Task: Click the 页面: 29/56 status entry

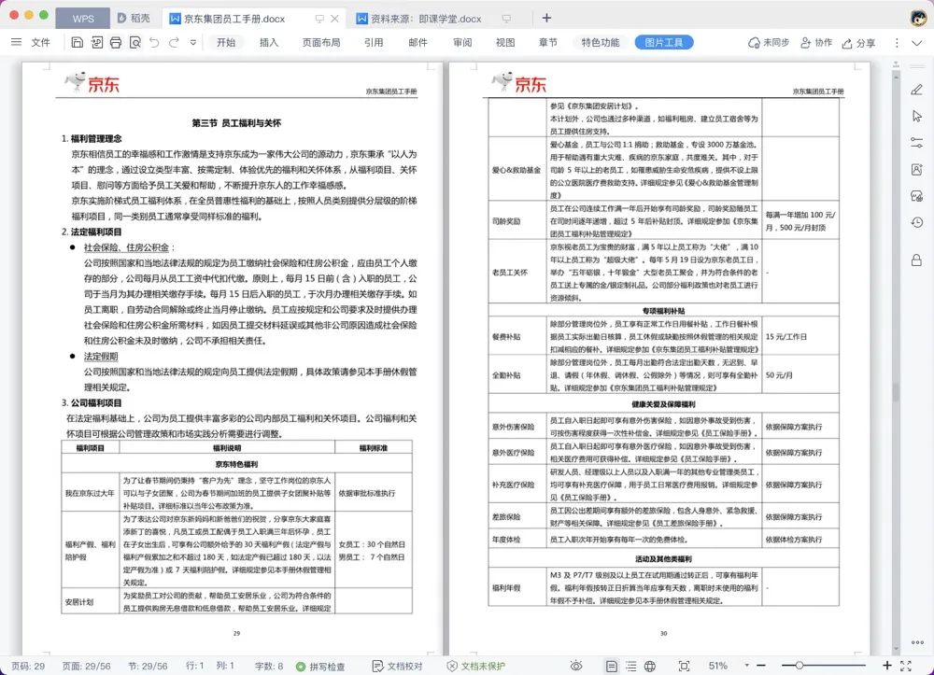Action: 86,666
